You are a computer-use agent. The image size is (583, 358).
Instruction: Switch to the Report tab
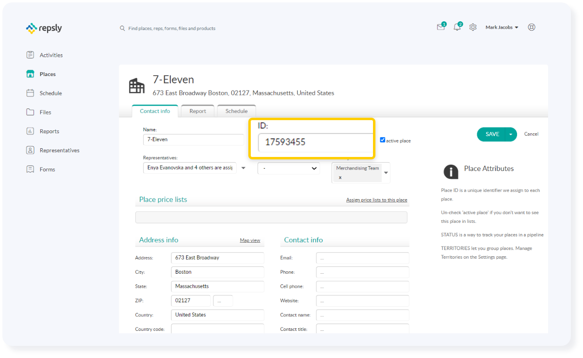click(198, 111)
